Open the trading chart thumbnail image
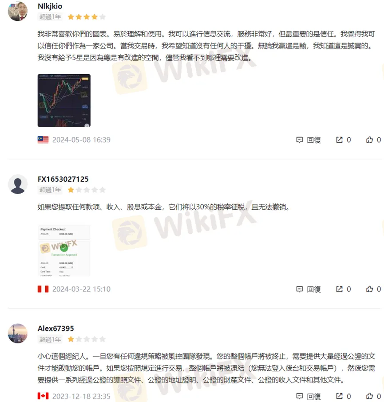Viewport: 384px width, 402px height. 64,100
